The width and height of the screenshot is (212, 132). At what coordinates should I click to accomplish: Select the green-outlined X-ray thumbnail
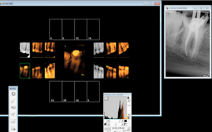coord(25,71)
